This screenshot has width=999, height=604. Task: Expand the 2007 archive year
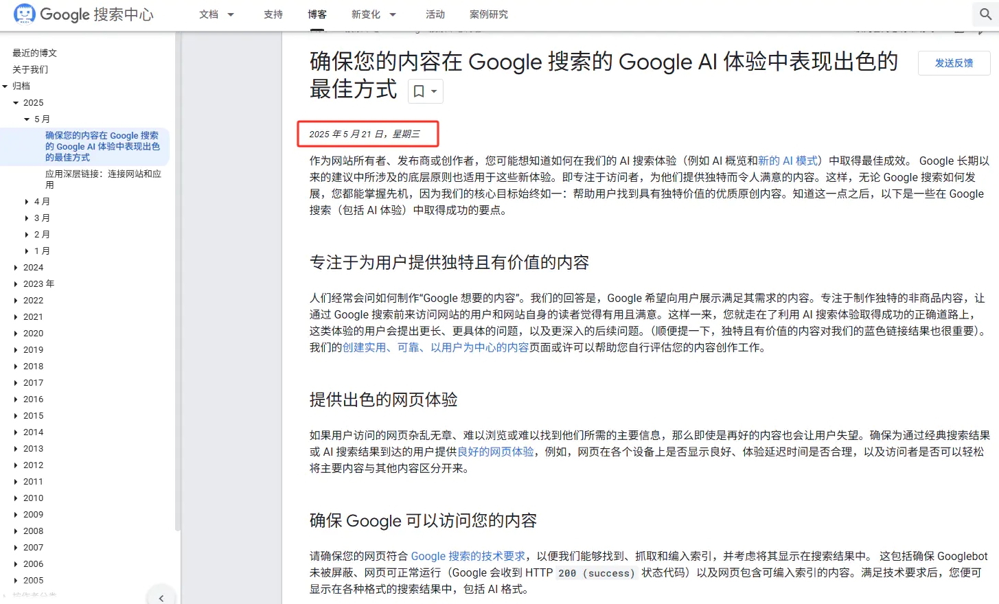point(16,547)
